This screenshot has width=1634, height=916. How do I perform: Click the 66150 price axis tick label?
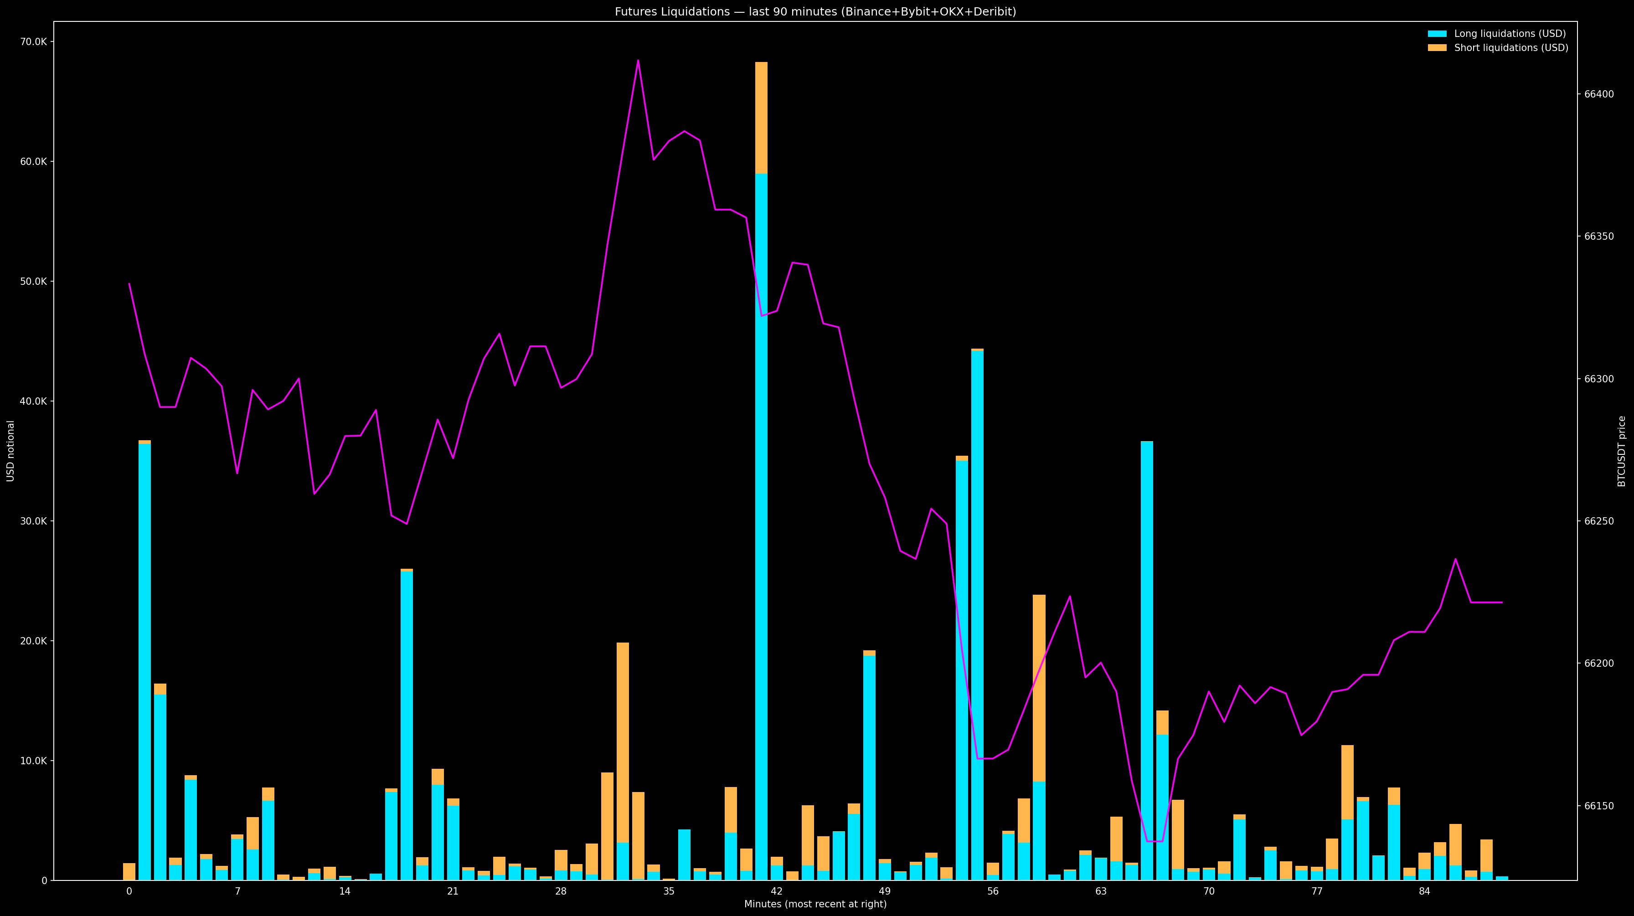1598,806
